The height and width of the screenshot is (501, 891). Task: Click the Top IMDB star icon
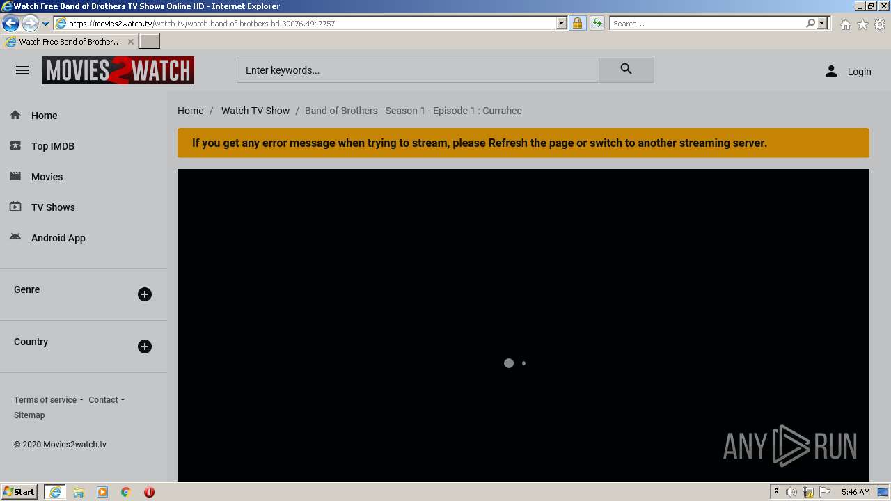pos(15,145)
